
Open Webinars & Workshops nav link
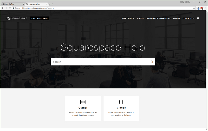158,18
